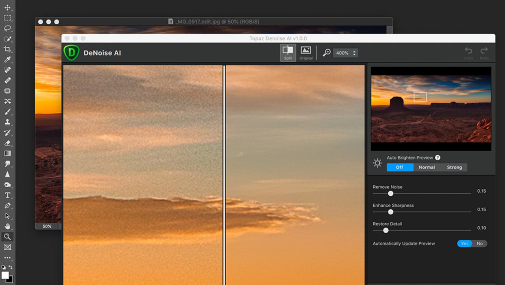
Task: Click the Redo button
Action: (x=484, y=53)
